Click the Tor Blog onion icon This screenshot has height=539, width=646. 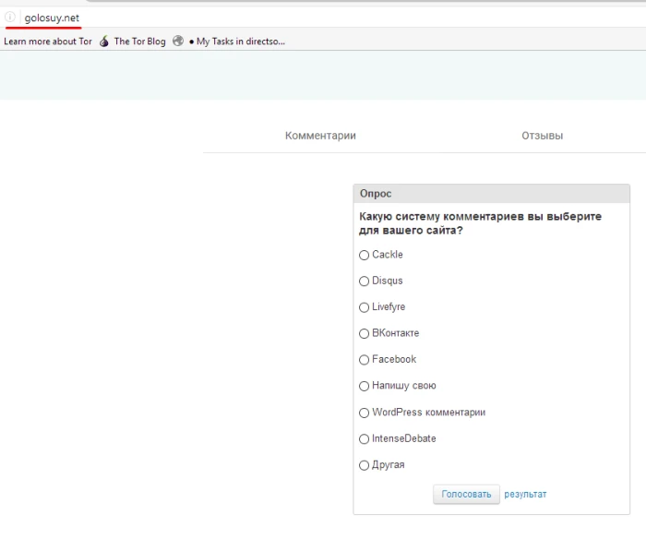pos(104,42)
